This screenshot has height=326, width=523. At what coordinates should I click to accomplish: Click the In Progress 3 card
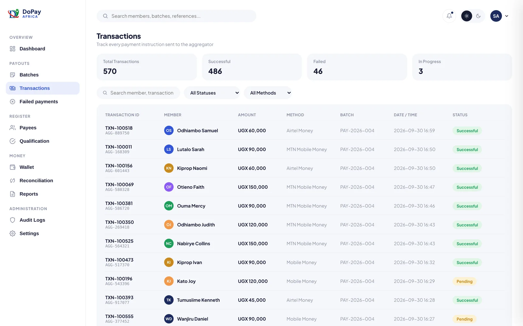coord(462,67)
